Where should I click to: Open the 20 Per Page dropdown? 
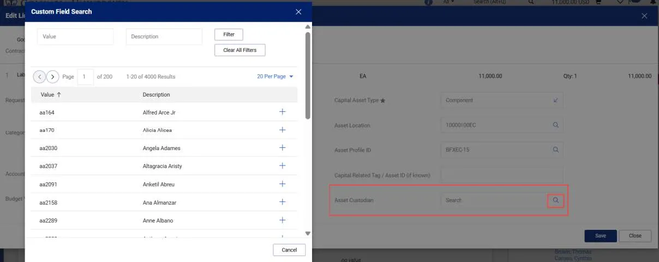point(275,76)
